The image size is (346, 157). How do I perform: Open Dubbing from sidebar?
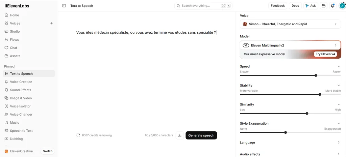pos(29,139)
